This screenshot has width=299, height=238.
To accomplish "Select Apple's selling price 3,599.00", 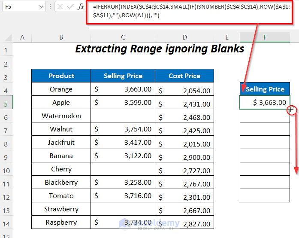I will [x=123, y=103].
